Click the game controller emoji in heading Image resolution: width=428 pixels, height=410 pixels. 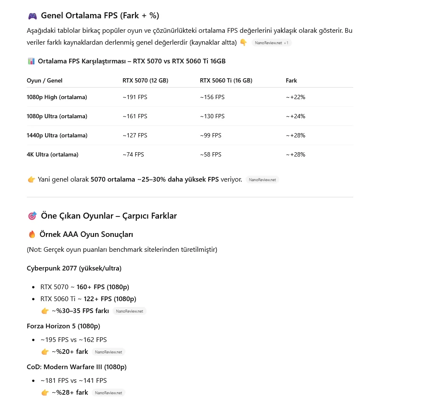pos(32,16)
